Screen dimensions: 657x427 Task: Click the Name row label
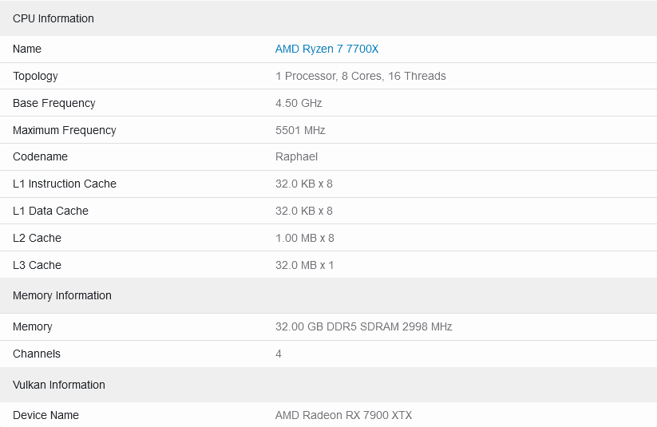[x=27, y=49]
